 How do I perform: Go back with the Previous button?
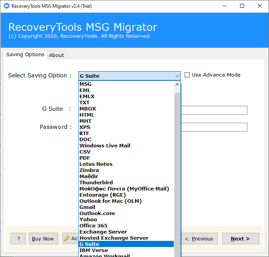tap(199, 239)
